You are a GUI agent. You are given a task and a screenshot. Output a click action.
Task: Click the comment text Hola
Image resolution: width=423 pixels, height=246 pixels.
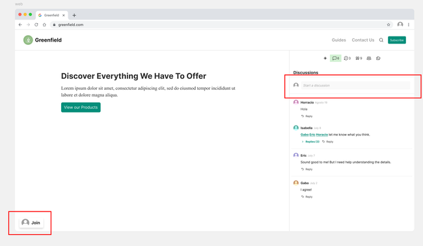click(304, 109)
